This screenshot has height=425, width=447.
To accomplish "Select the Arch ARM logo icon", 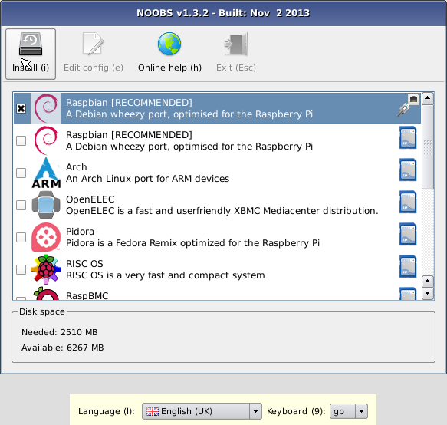I will (x=46, y=173).
